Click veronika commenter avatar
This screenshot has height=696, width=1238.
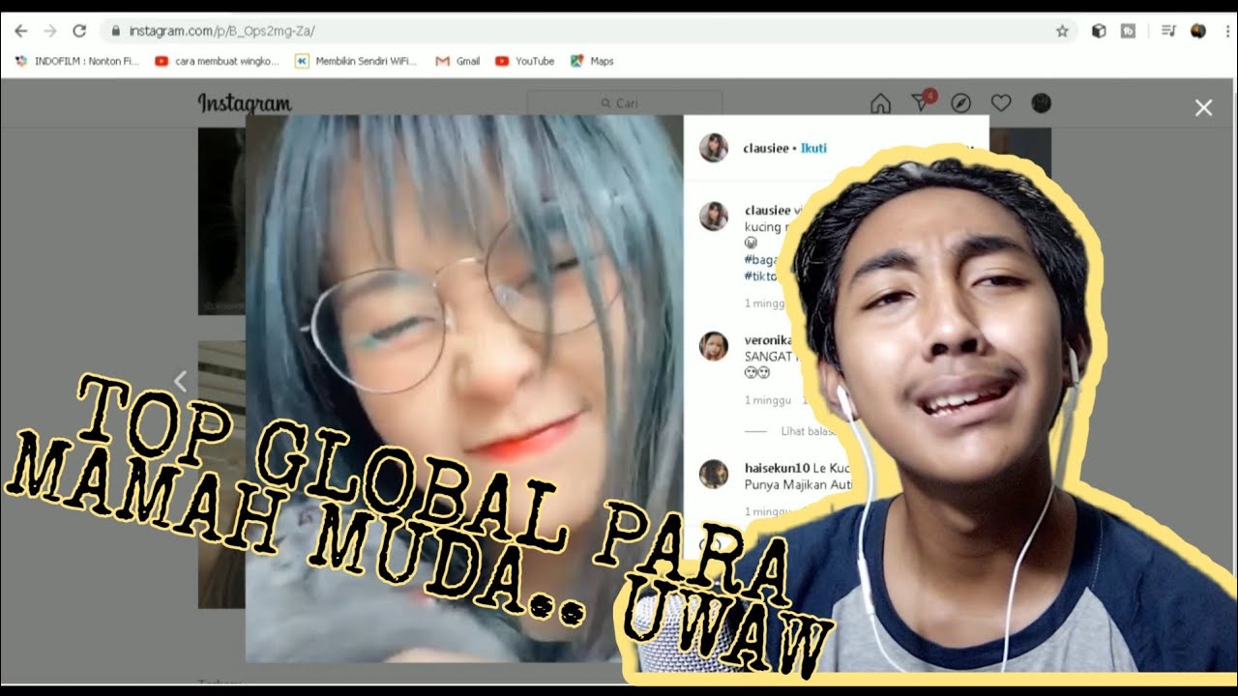click(714, 345)
